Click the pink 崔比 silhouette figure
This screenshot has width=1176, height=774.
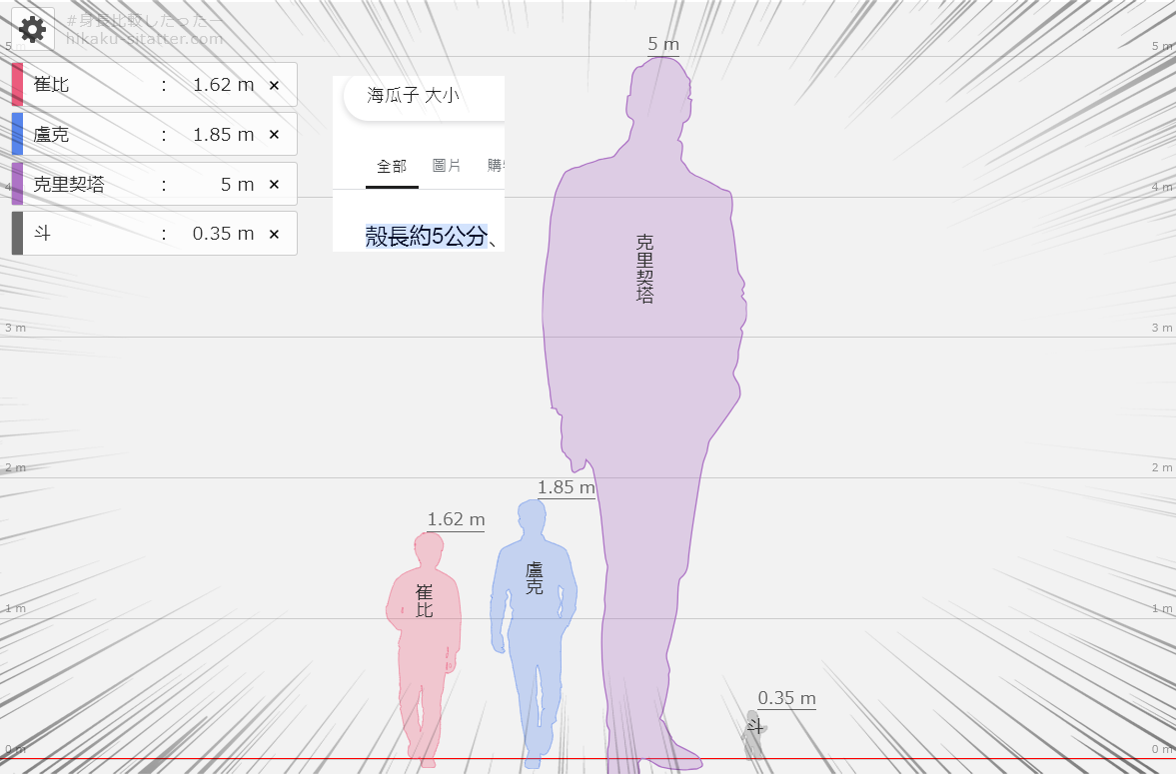(424, 649)
